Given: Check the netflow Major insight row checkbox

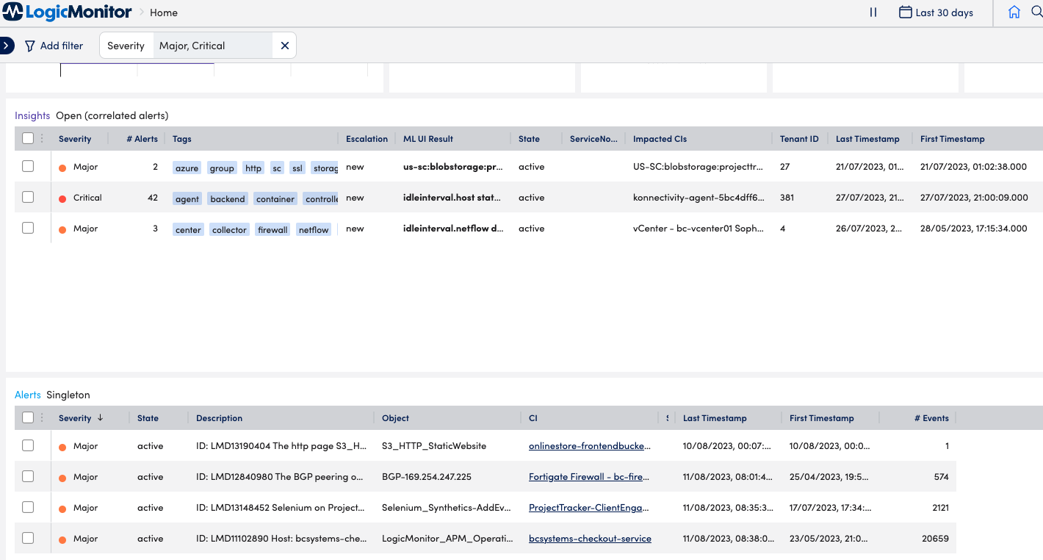Looking at the screenshot, I should click(x=28, y=228).
